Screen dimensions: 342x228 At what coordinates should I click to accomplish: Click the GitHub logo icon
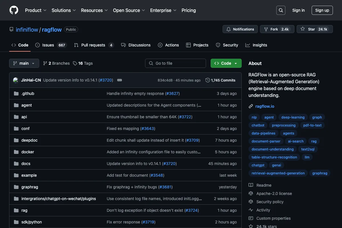(14, 10)
